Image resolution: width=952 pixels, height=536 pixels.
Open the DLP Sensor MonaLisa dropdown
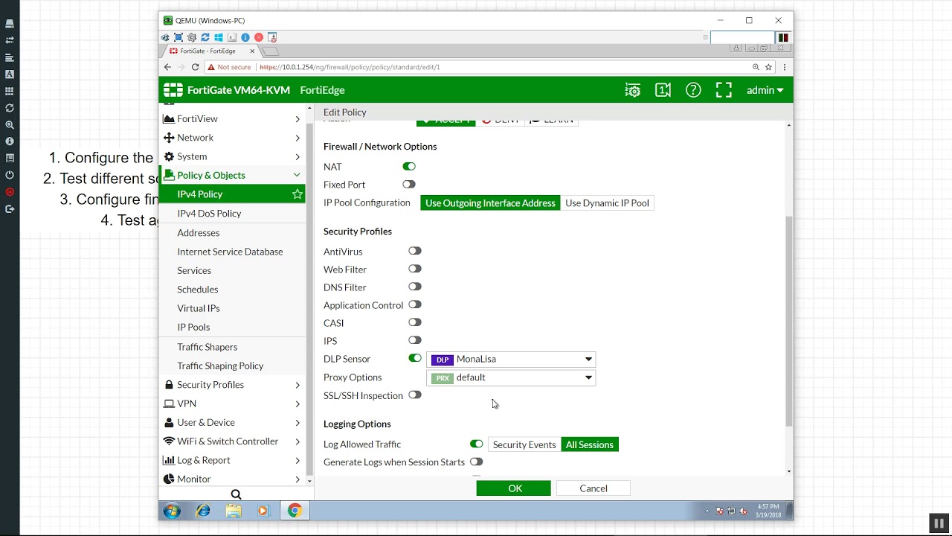click(511, 360)
